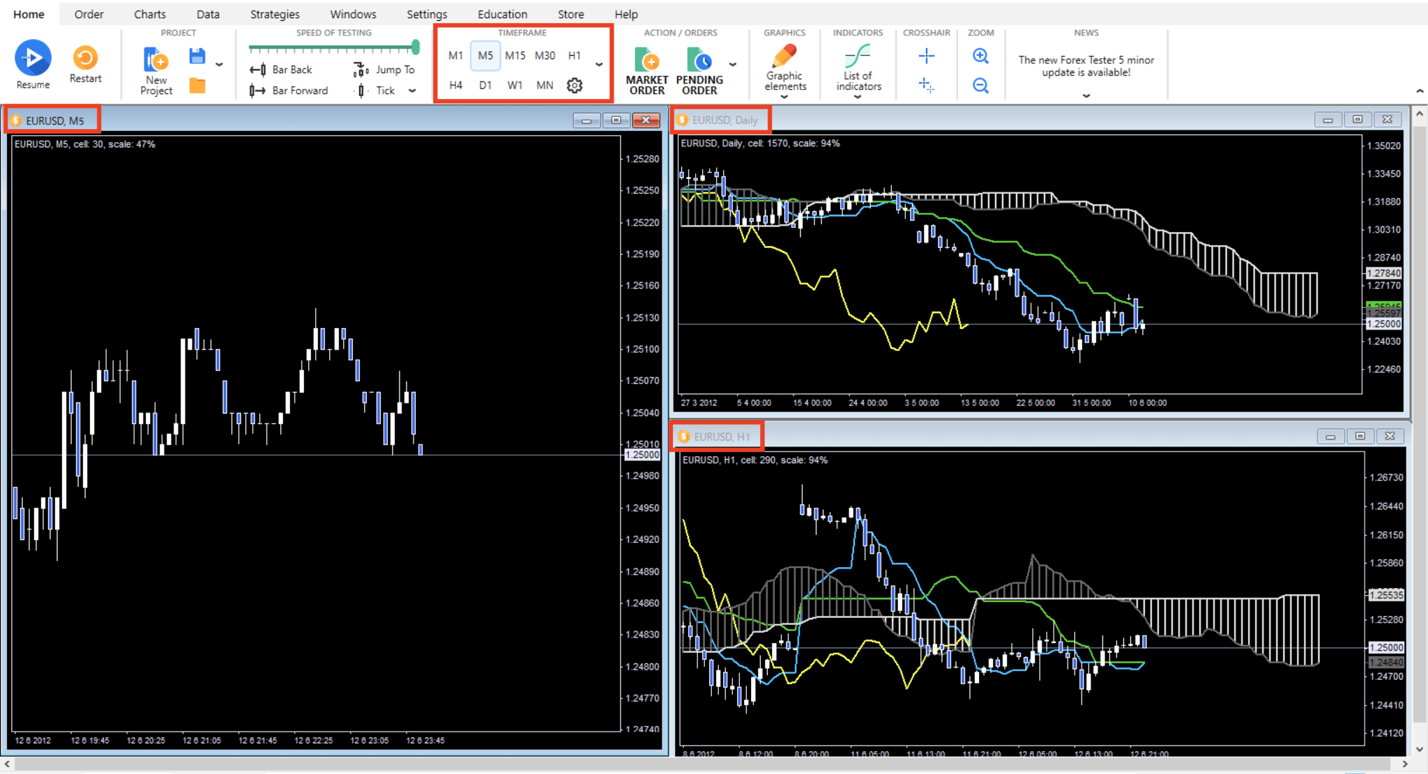Enable the D1 timeframe
The image size is (1428, 774).
(x=485, y=85)
